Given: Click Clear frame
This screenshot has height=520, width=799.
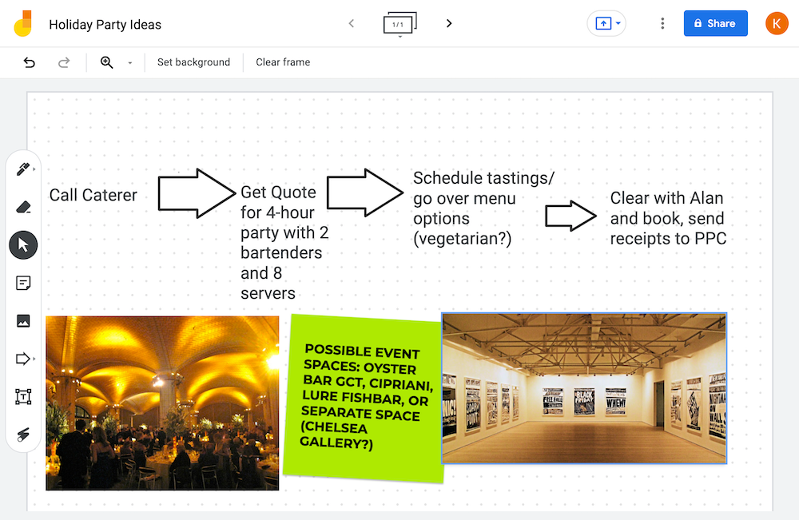Looking at the screenshot, I should 283,62.
